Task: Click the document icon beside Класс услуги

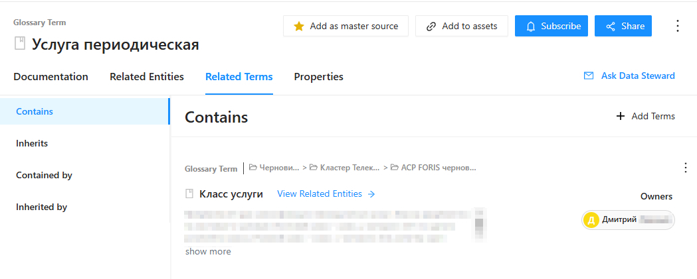Action: point(189,194)
